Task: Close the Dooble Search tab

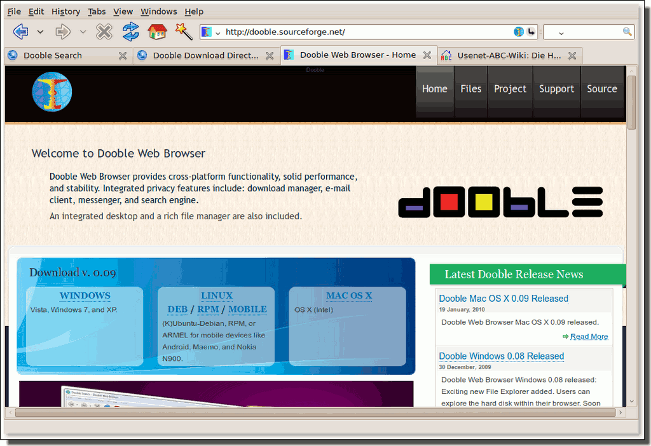Action: pyautogui.click(x=123, y=56)
